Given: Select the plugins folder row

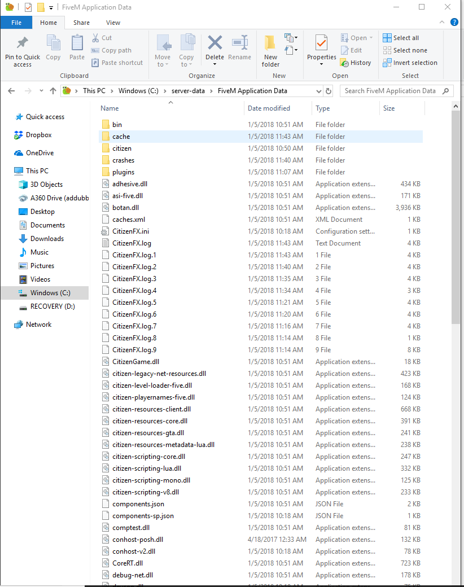Looking at the screenshot, I should click(x=261, y=172).
